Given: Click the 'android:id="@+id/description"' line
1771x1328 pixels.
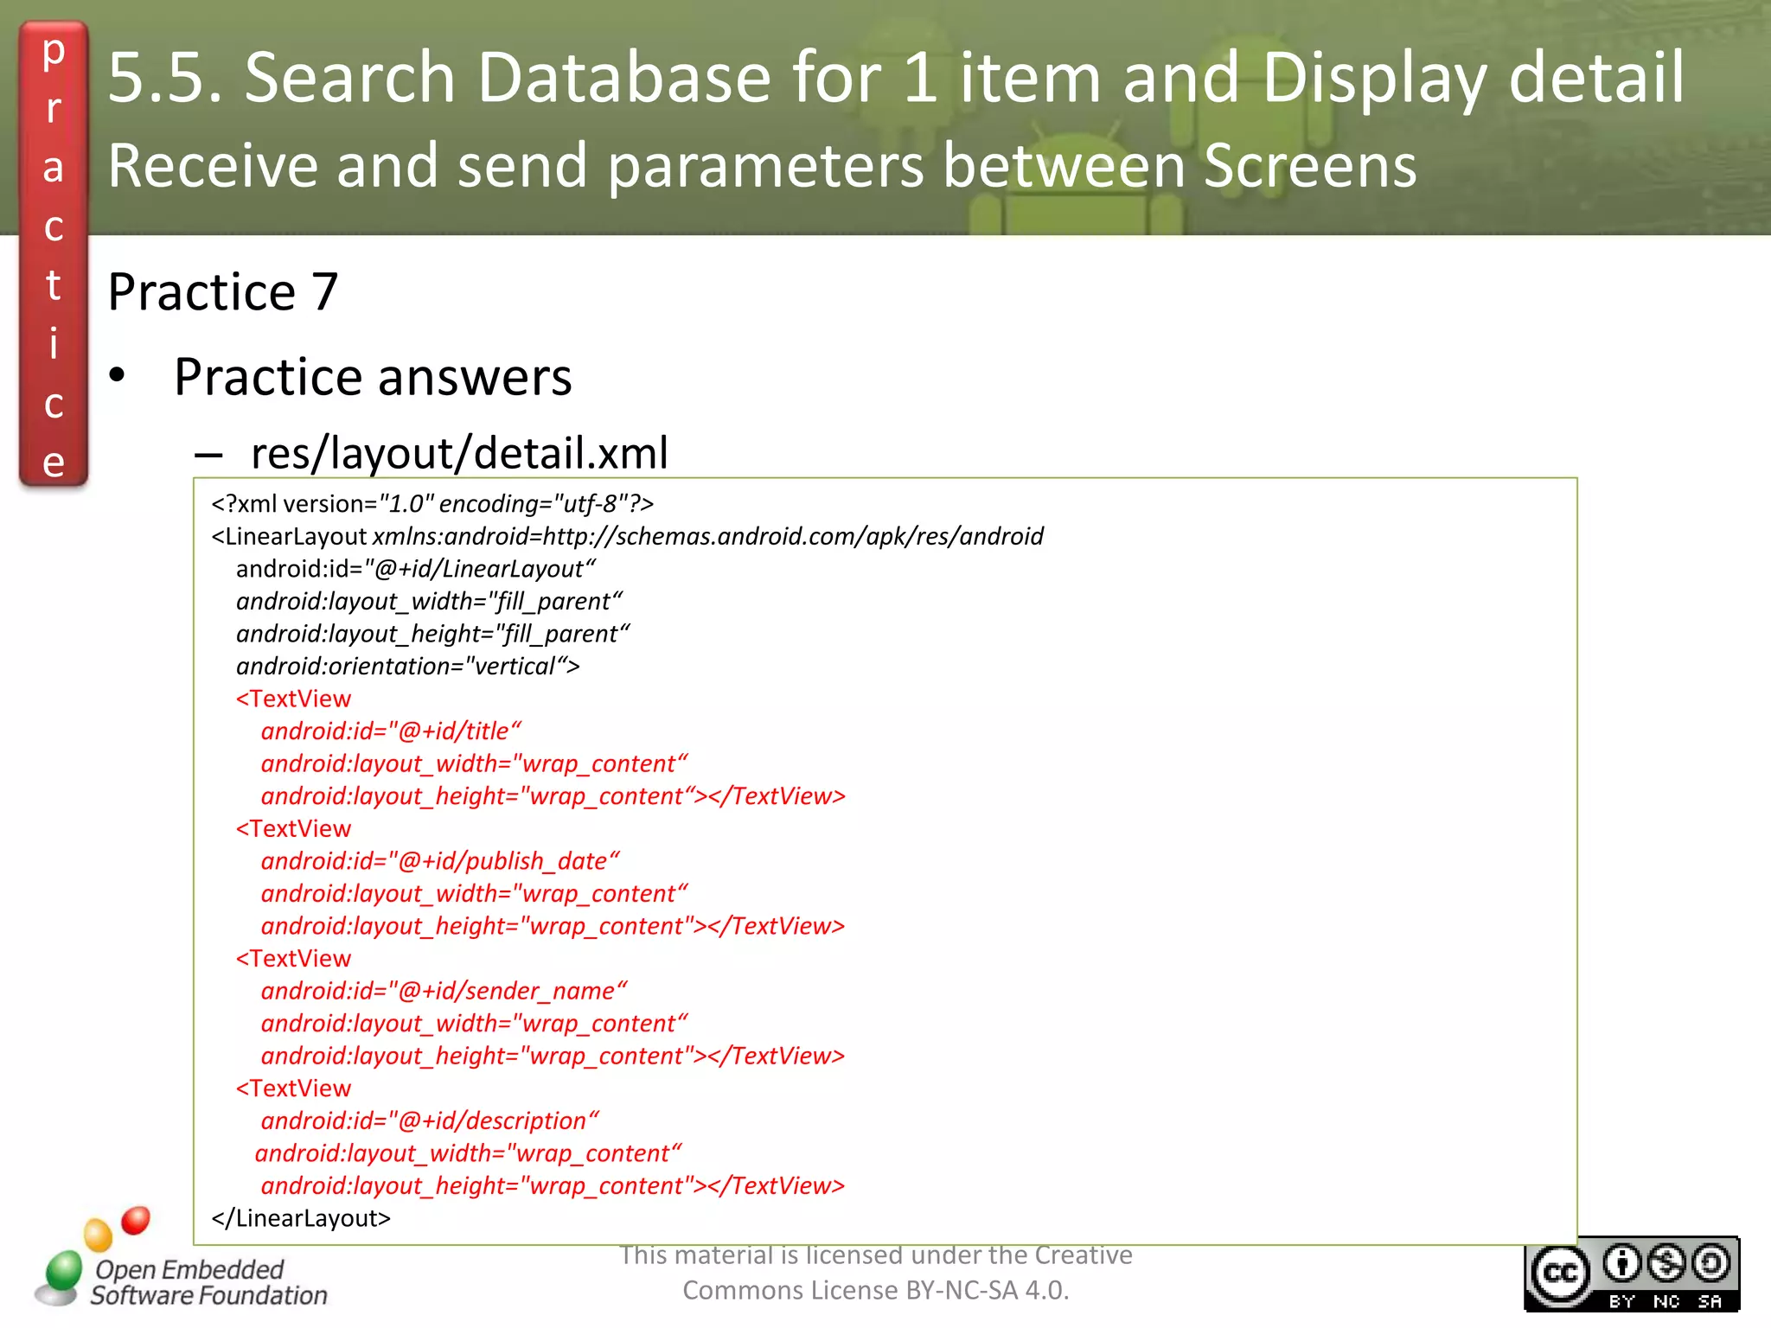Looking at the screenshot, I should click(x=430, y=1120).
